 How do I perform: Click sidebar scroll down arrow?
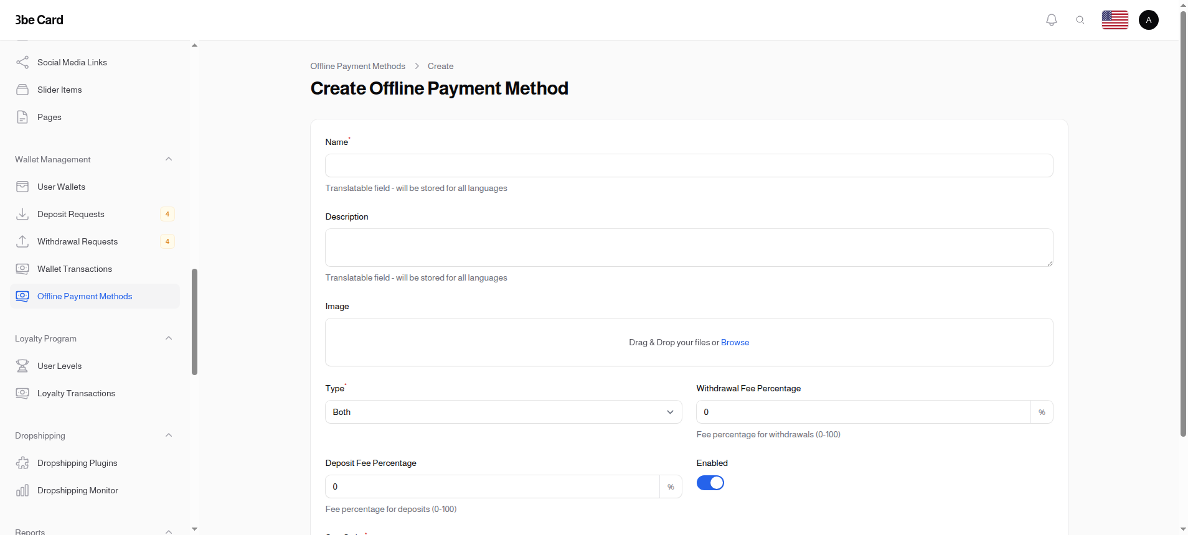click(x=194, y=529)
